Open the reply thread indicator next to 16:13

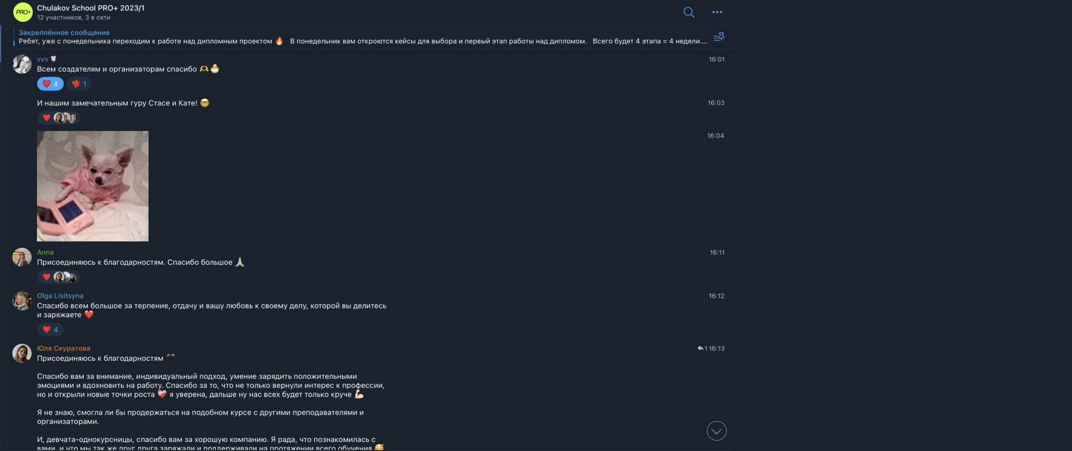pyautogui.click(x=702, y=349)
